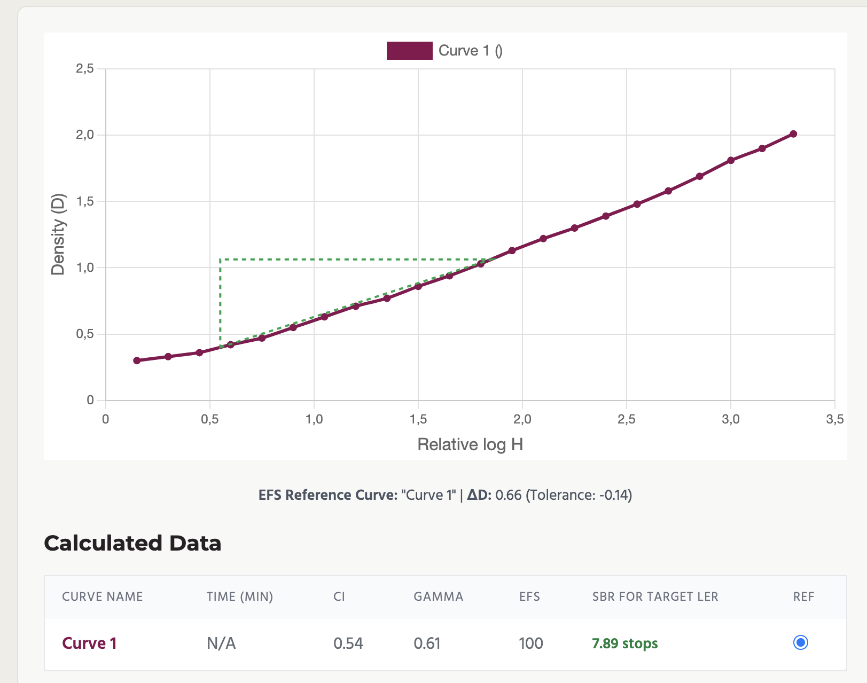Click the data point at log H 2,55
867x683 pixels.
click(x=637, y=204)
